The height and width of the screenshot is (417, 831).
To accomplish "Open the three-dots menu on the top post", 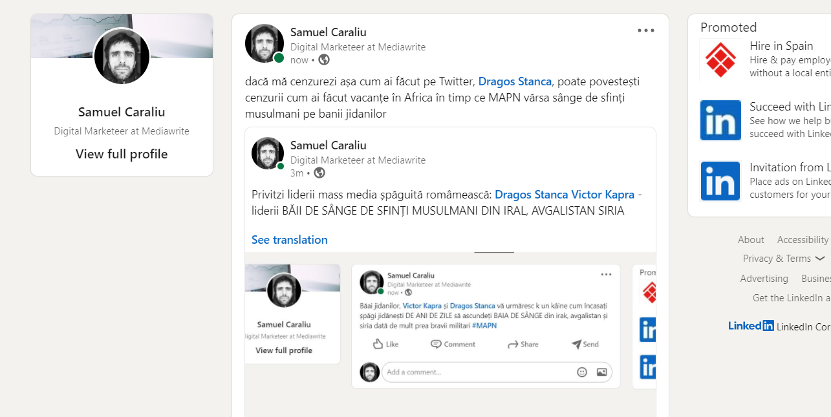I will click(645, 30).
